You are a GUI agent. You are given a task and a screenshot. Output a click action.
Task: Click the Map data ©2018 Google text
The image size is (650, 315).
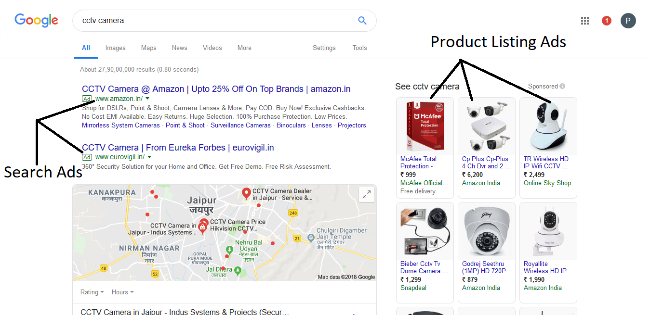coord(346,277)
